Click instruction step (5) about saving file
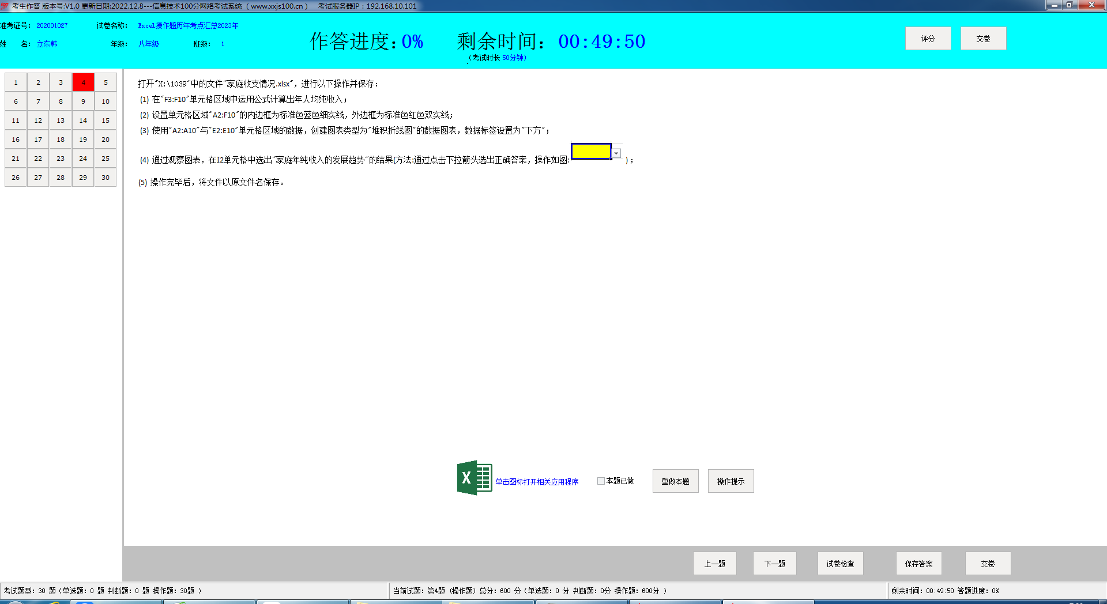Screen dimensions: 1107x604 (211, 182)
